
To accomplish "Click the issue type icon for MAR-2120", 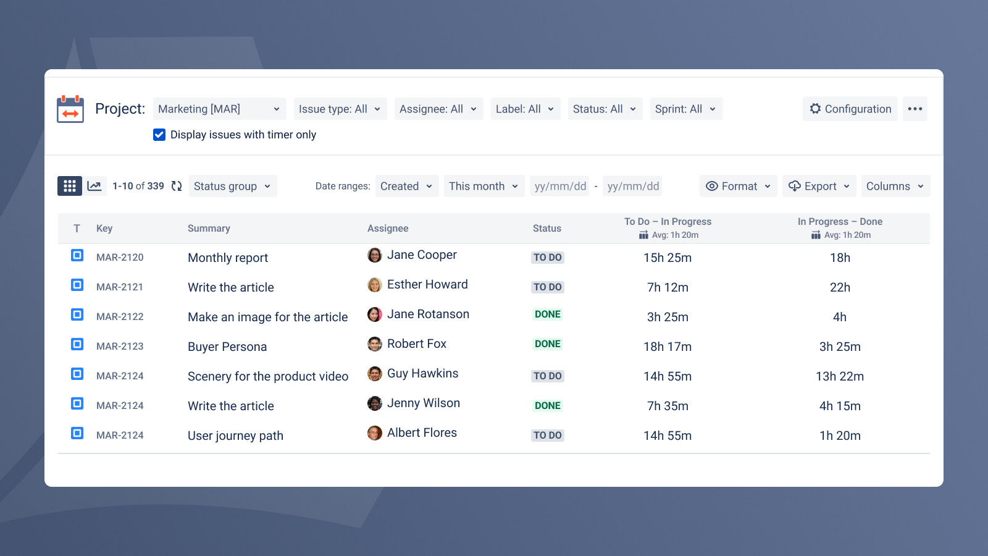I will [77, 255].
